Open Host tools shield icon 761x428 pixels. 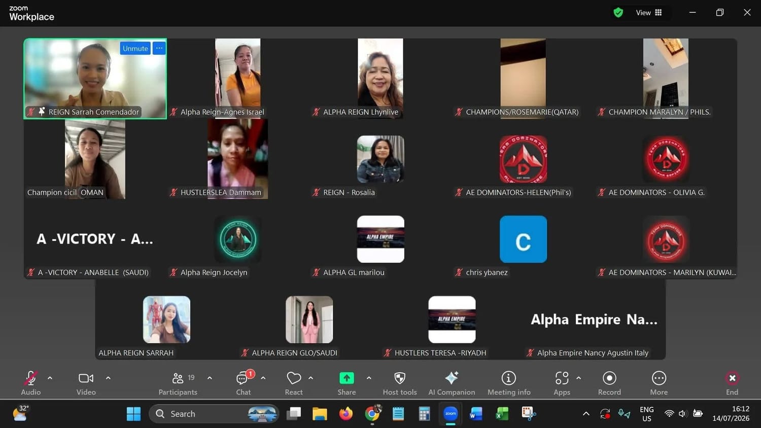[x=400, y=383]
